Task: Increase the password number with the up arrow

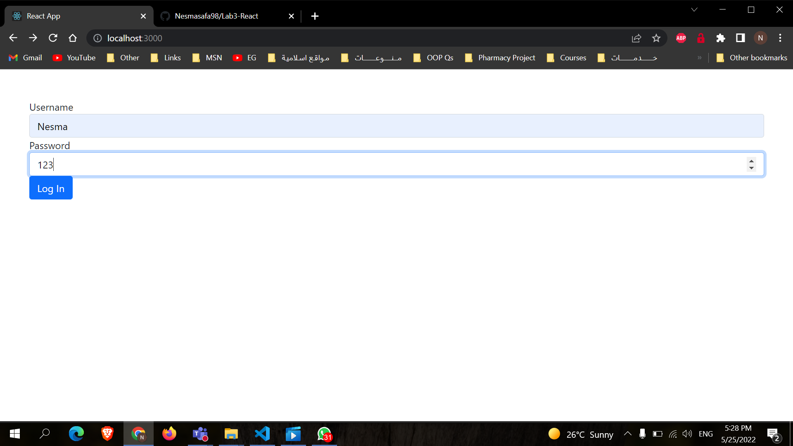Action: (751, 161)
